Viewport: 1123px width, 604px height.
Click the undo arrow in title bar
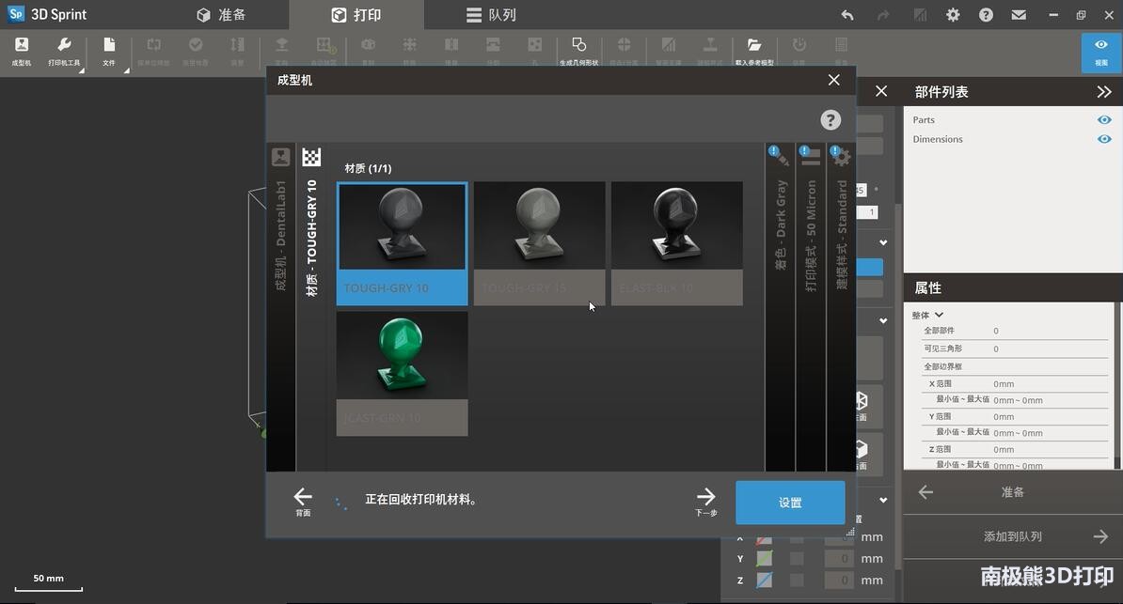[x=847, y=15]
